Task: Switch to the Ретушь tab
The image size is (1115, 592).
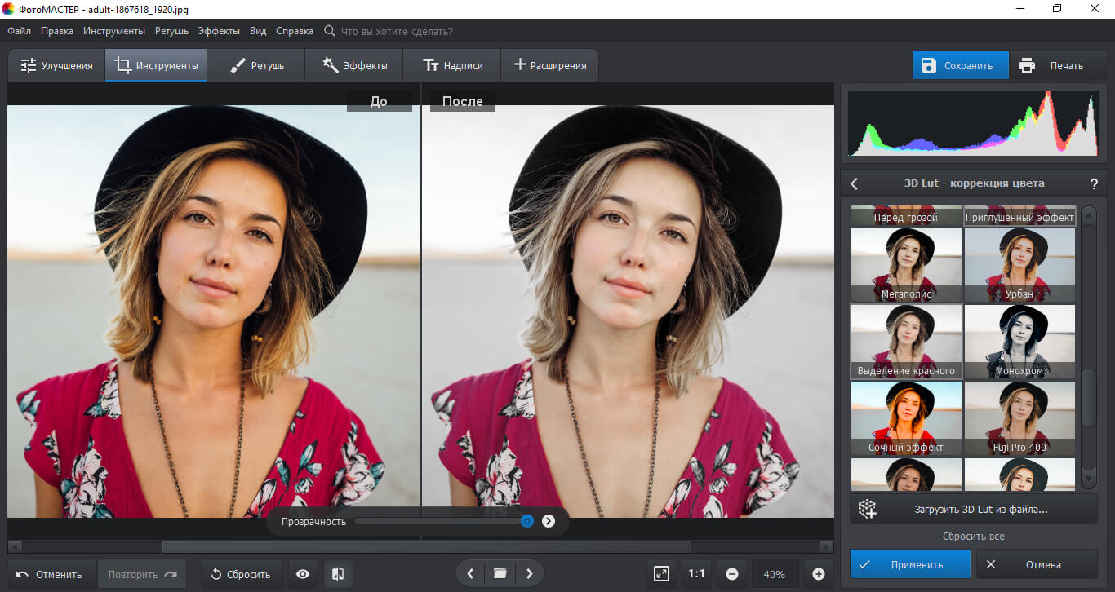Action: (256, 65)
